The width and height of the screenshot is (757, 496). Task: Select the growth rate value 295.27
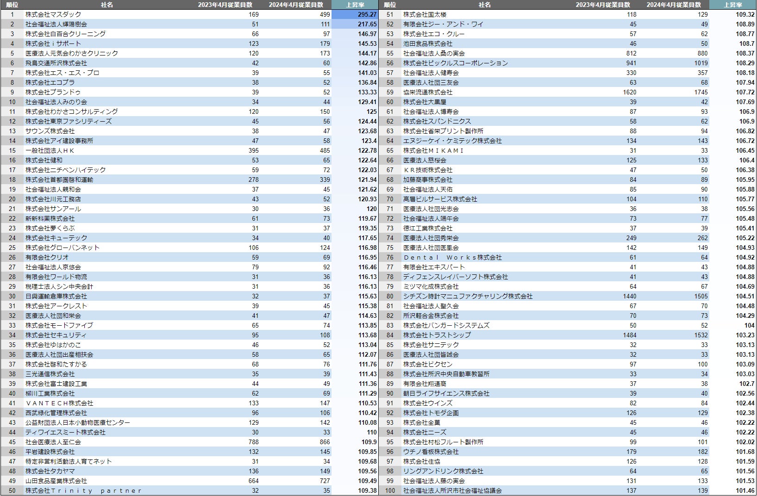367,14
